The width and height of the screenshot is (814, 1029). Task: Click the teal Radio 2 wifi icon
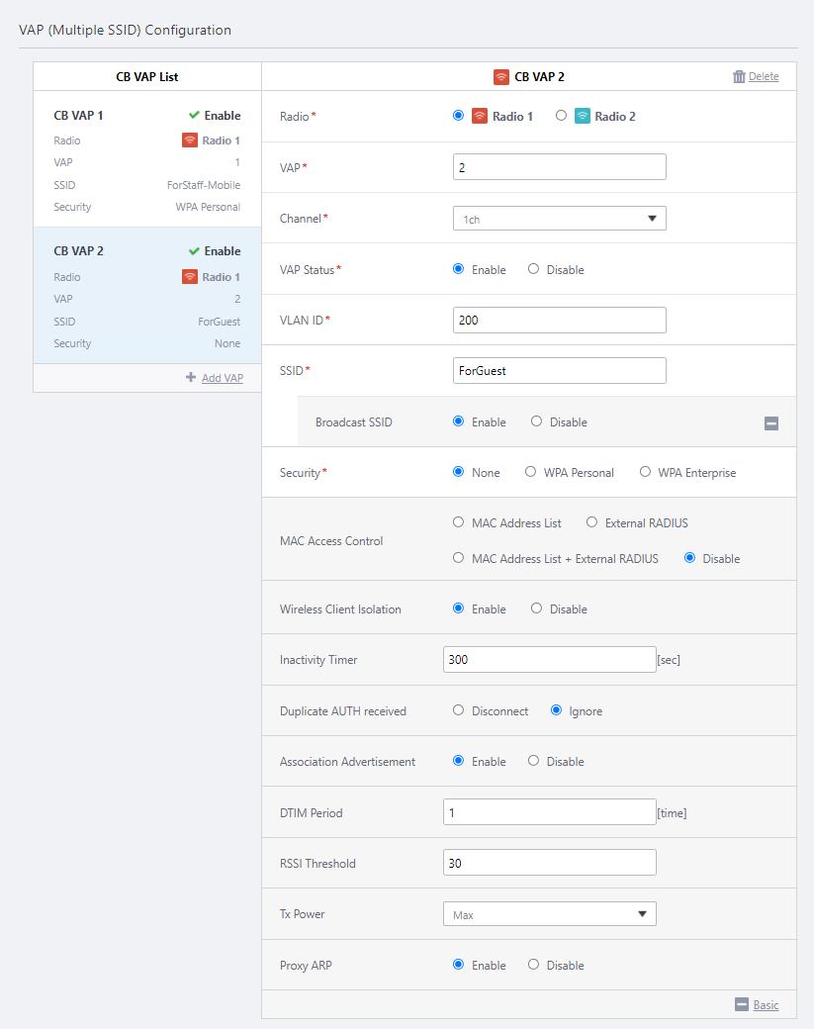(x=583, y=116)
